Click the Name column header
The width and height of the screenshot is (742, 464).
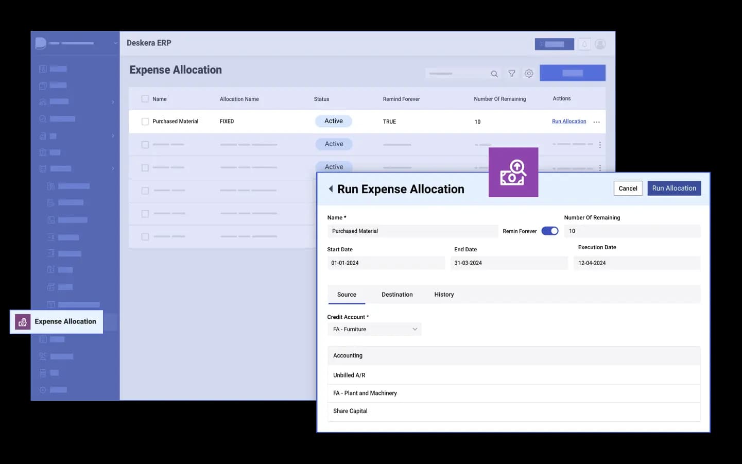pyautogui.click(x=160, y=99)
